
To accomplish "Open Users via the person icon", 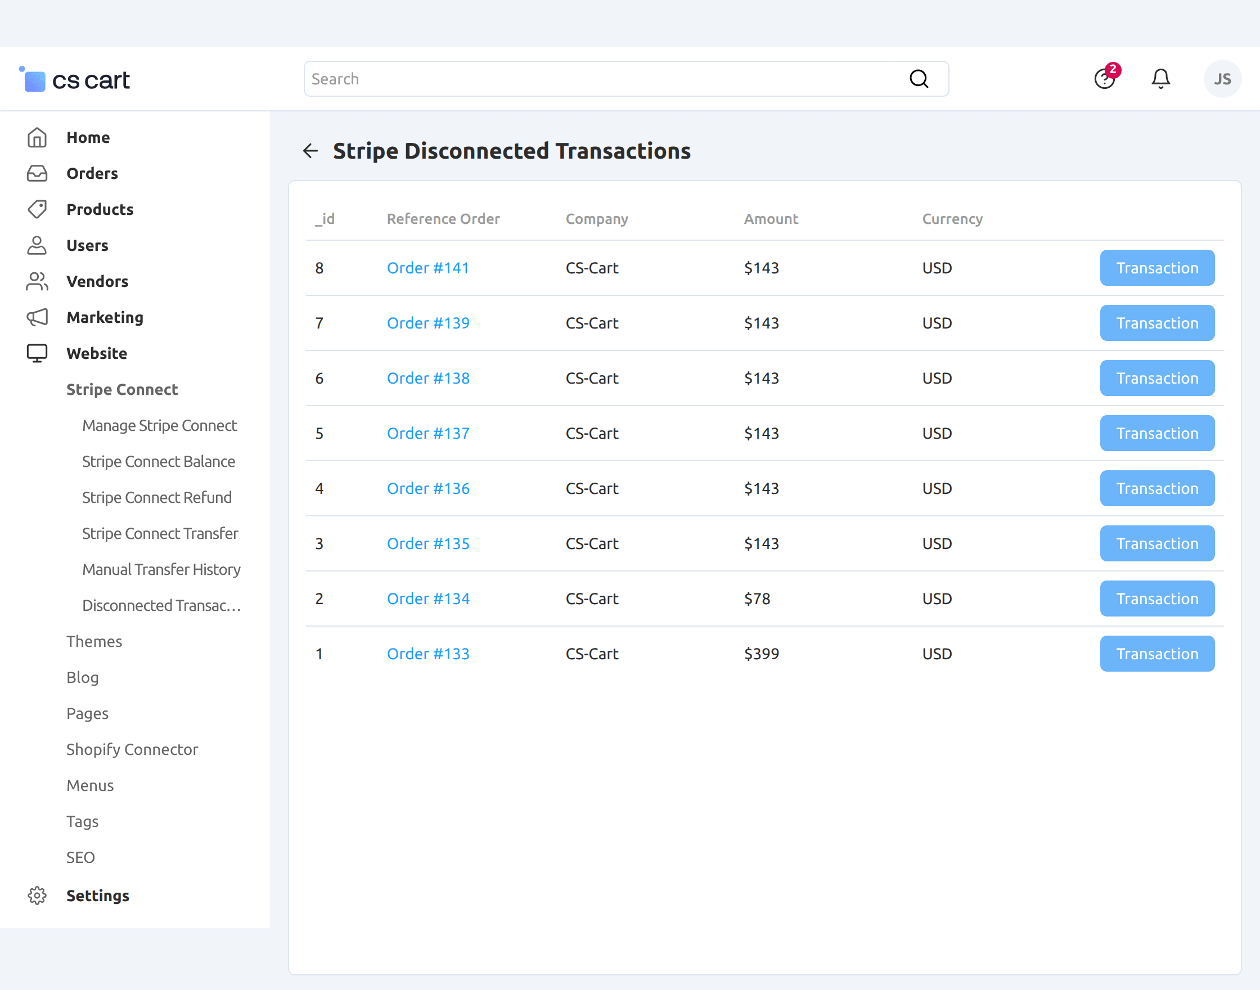I will click(x=37, y=245).
